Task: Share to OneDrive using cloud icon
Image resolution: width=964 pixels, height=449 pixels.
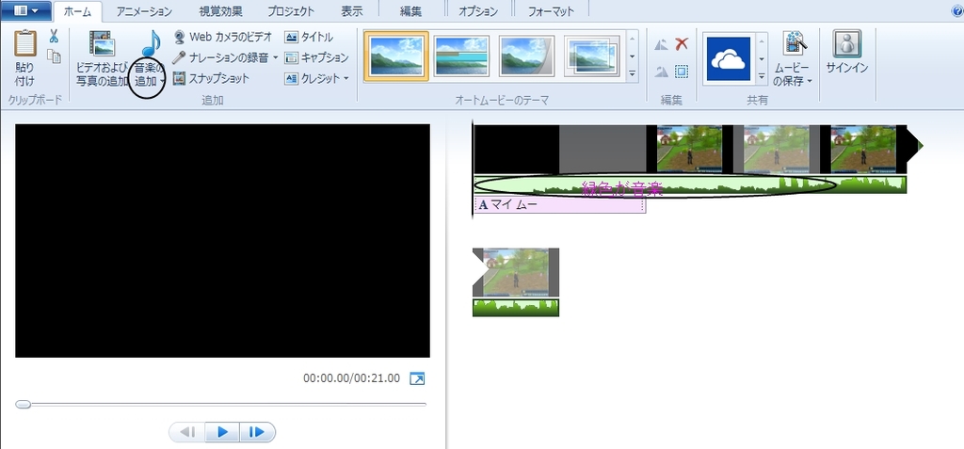Action: point(727,58)
